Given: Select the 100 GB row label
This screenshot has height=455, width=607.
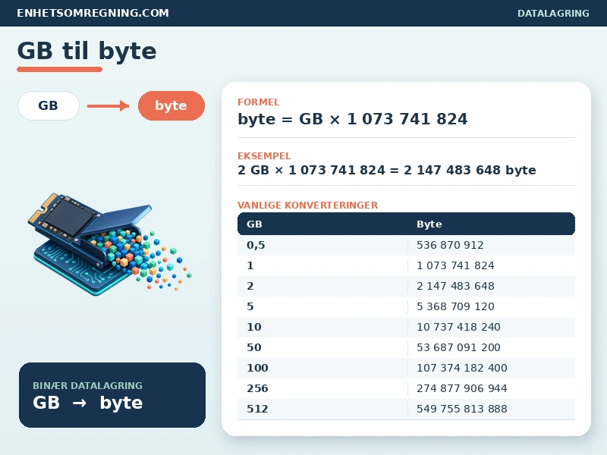Looking at the screenshot, I should click(x=257, y=368).
